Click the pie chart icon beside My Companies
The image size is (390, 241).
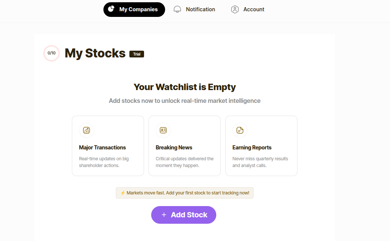(x=111, y=9)
